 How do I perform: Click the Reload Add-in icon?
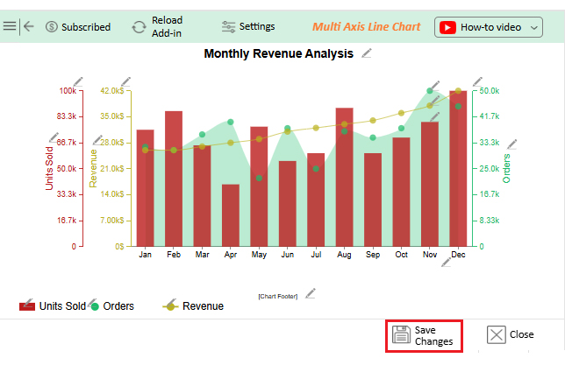tap(139, 27)
